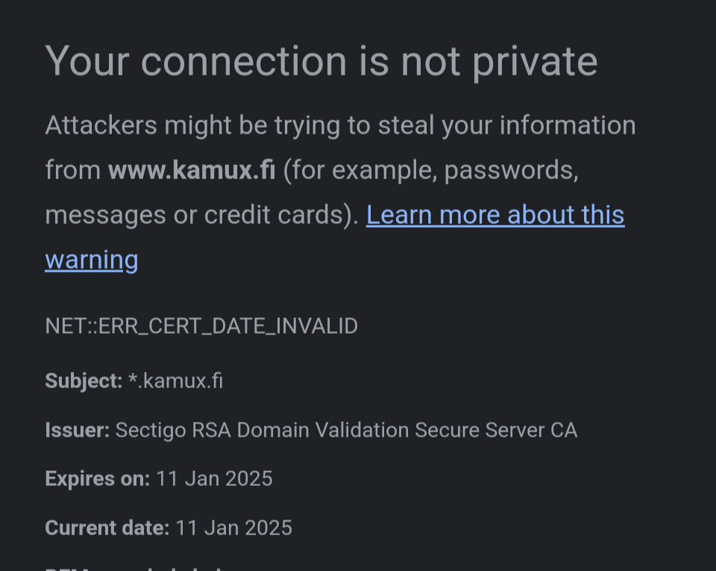
Task: Click the "Your connection is not private" heading
Action: [x=321, y=61]
